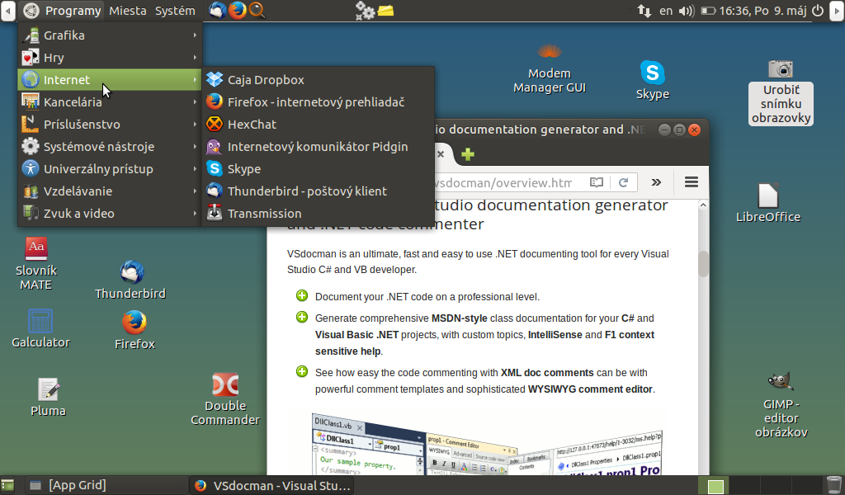Launch Skype from the Internet submenu
Image resolution: width=845 pixels, height=495 pixels.
(318, 168)
